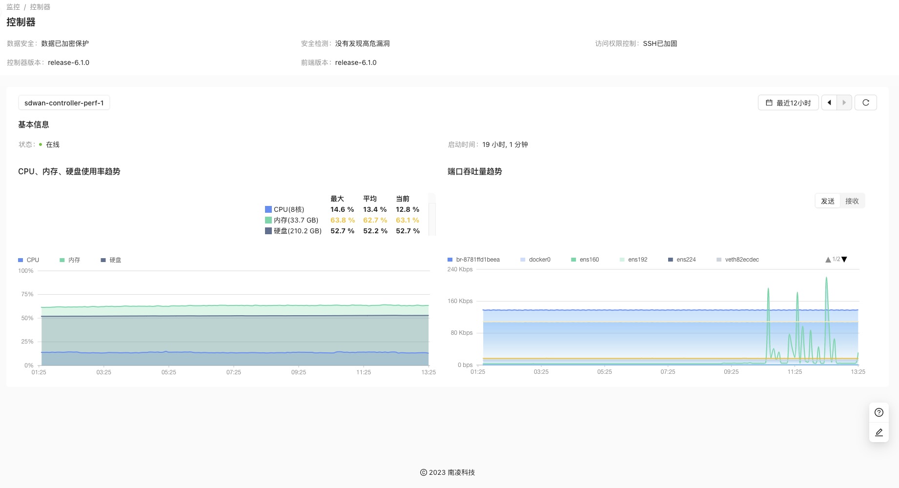Toggle 内存 series in usage chart legend
The height and width of the screenshot is (488, 899).
click(x=70, y=260)
